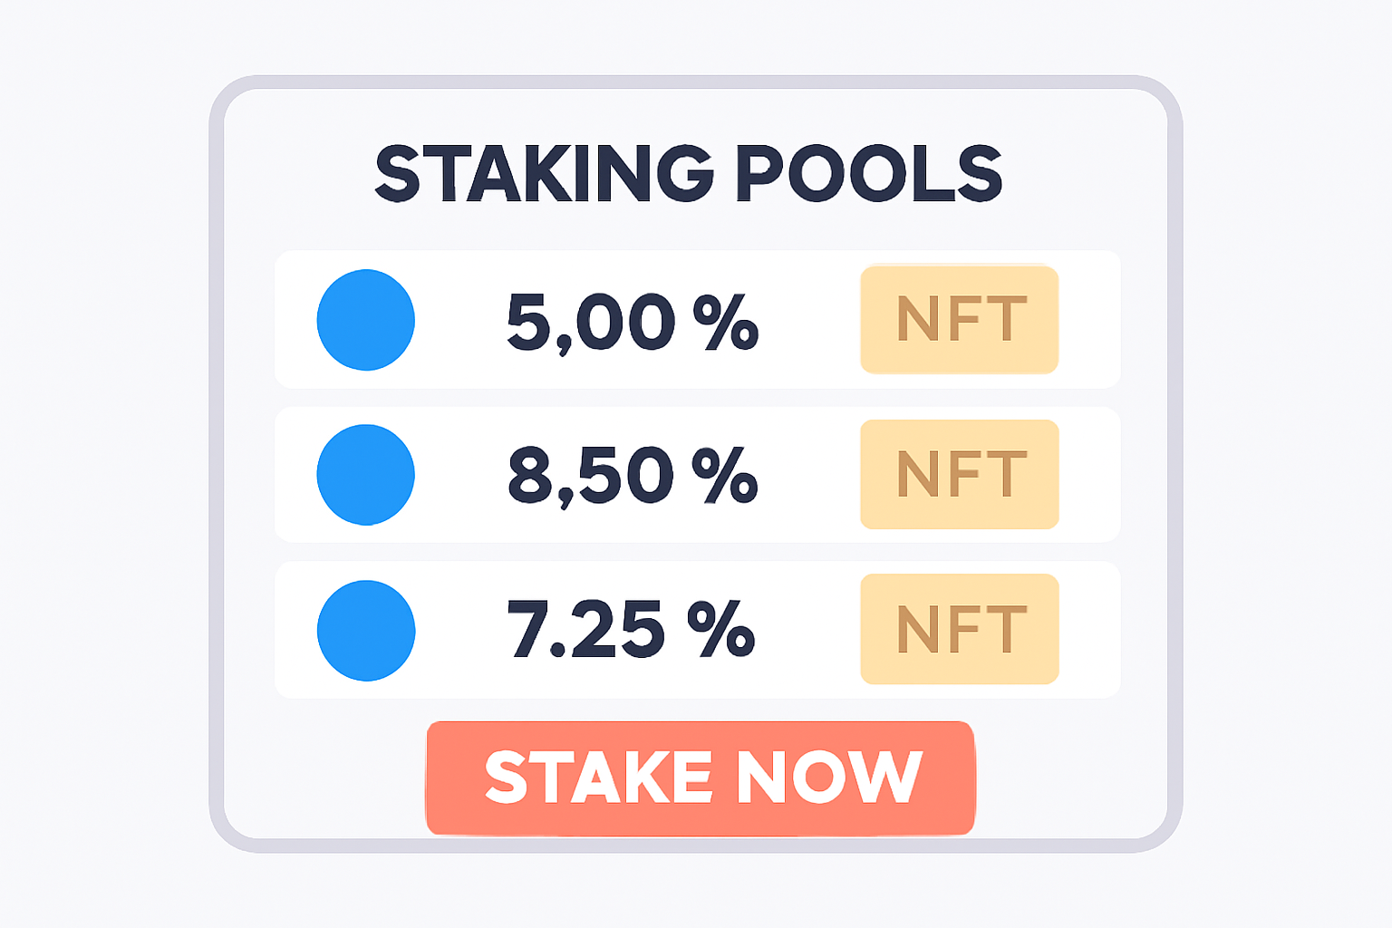This screenshot has height=928, width=1392.
Task: Tap the NFT badge in the 7.25 % pool
Action: (960, 629)
